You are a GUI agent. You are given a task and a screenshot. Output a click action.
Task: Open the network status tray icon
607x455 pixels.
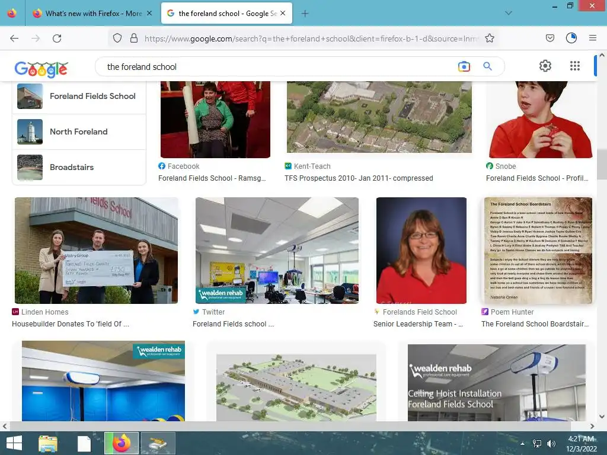pos(537,444)
